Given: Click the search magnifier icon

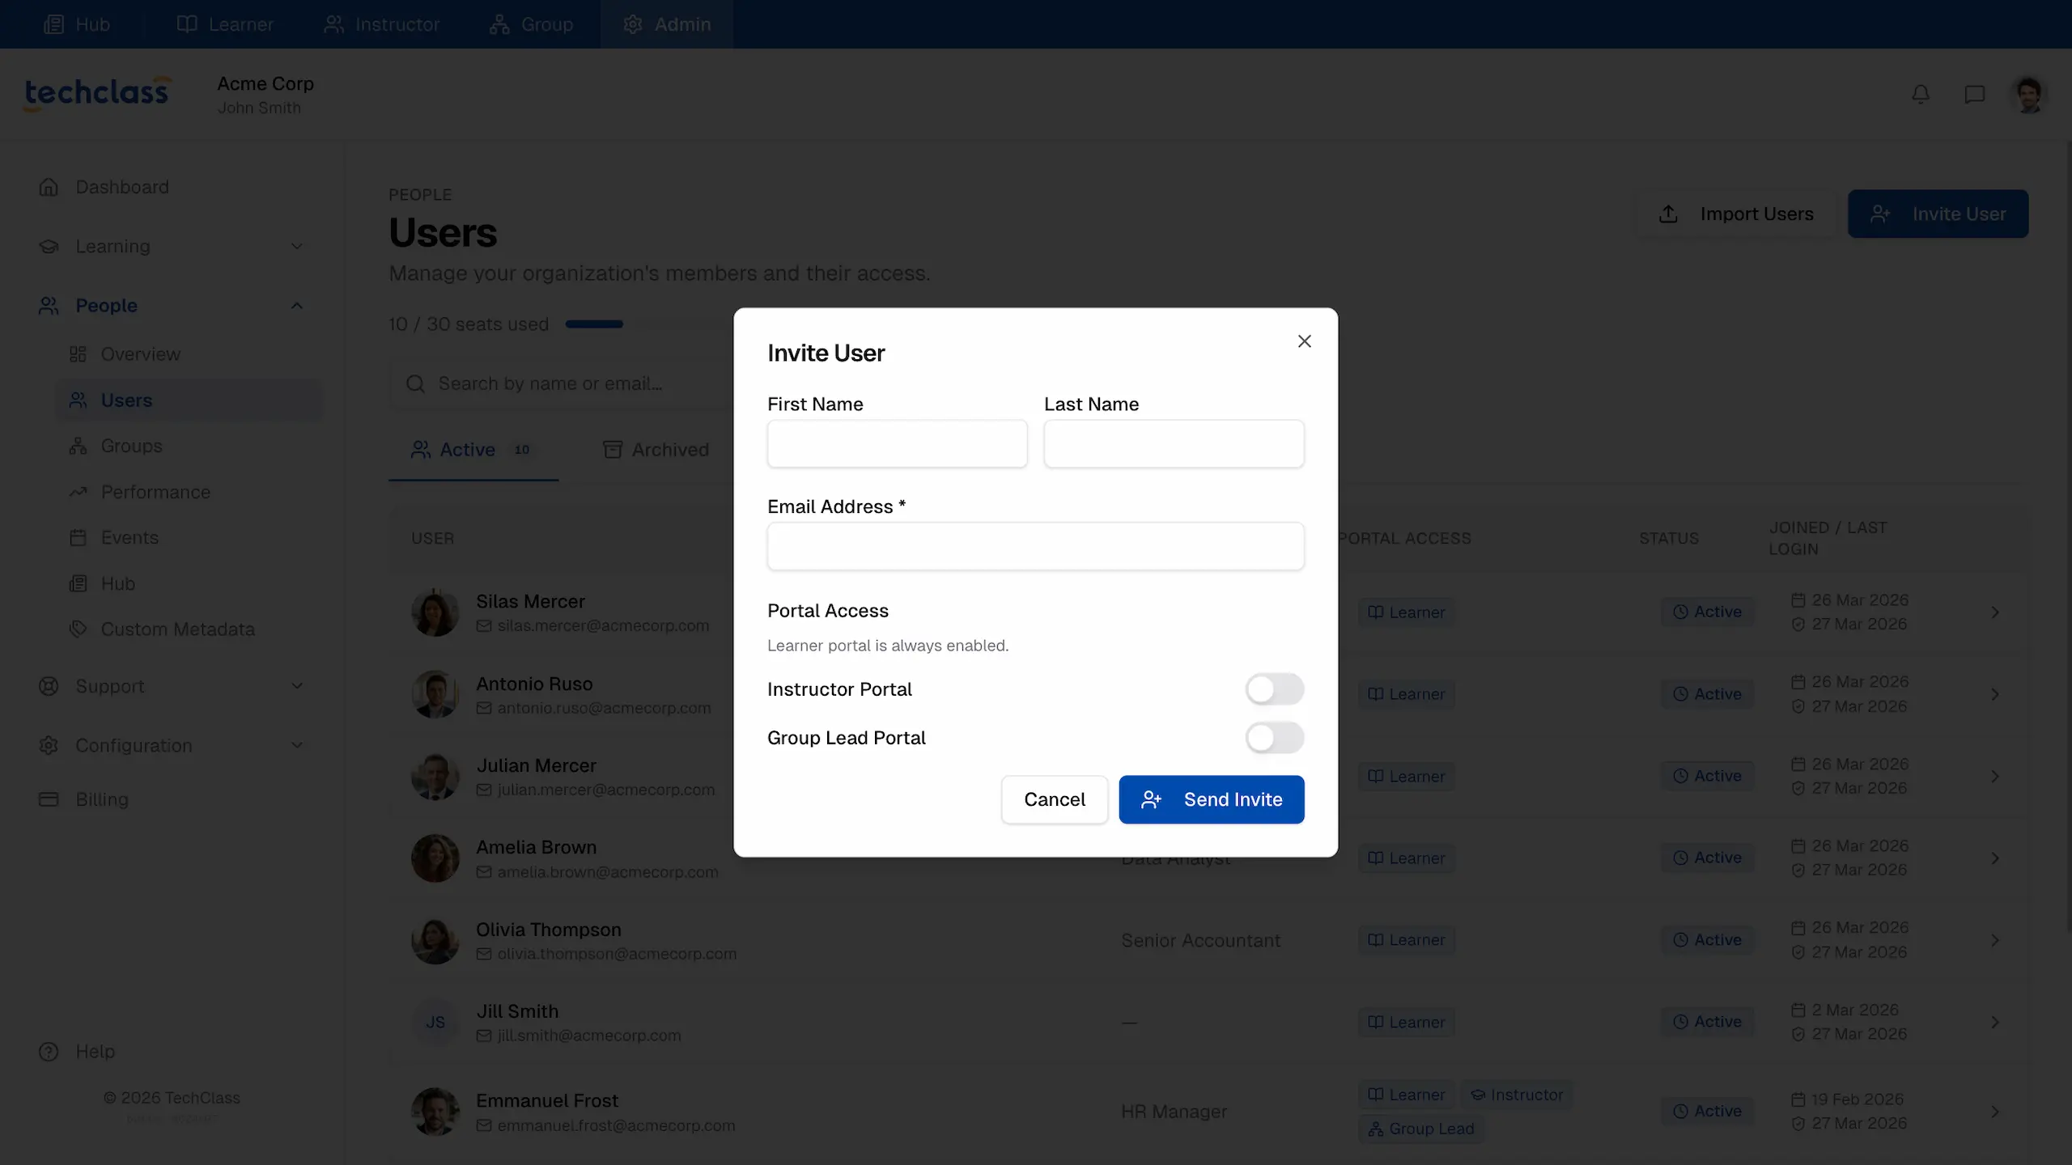Looking at the screenshot, I should (415, 383).
